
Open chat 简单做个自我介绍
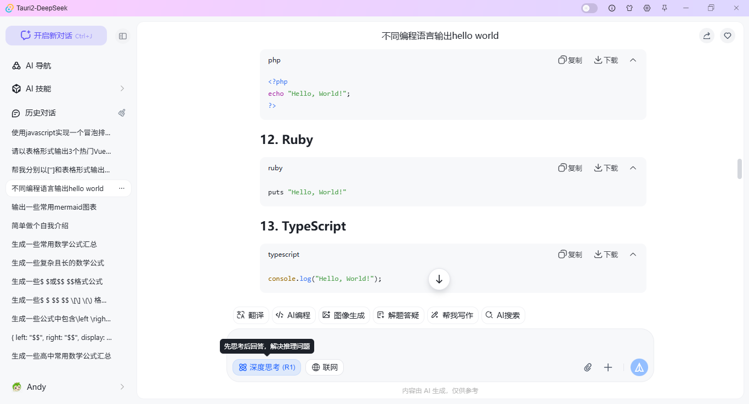pyautogui.click(x=69, y=226)
